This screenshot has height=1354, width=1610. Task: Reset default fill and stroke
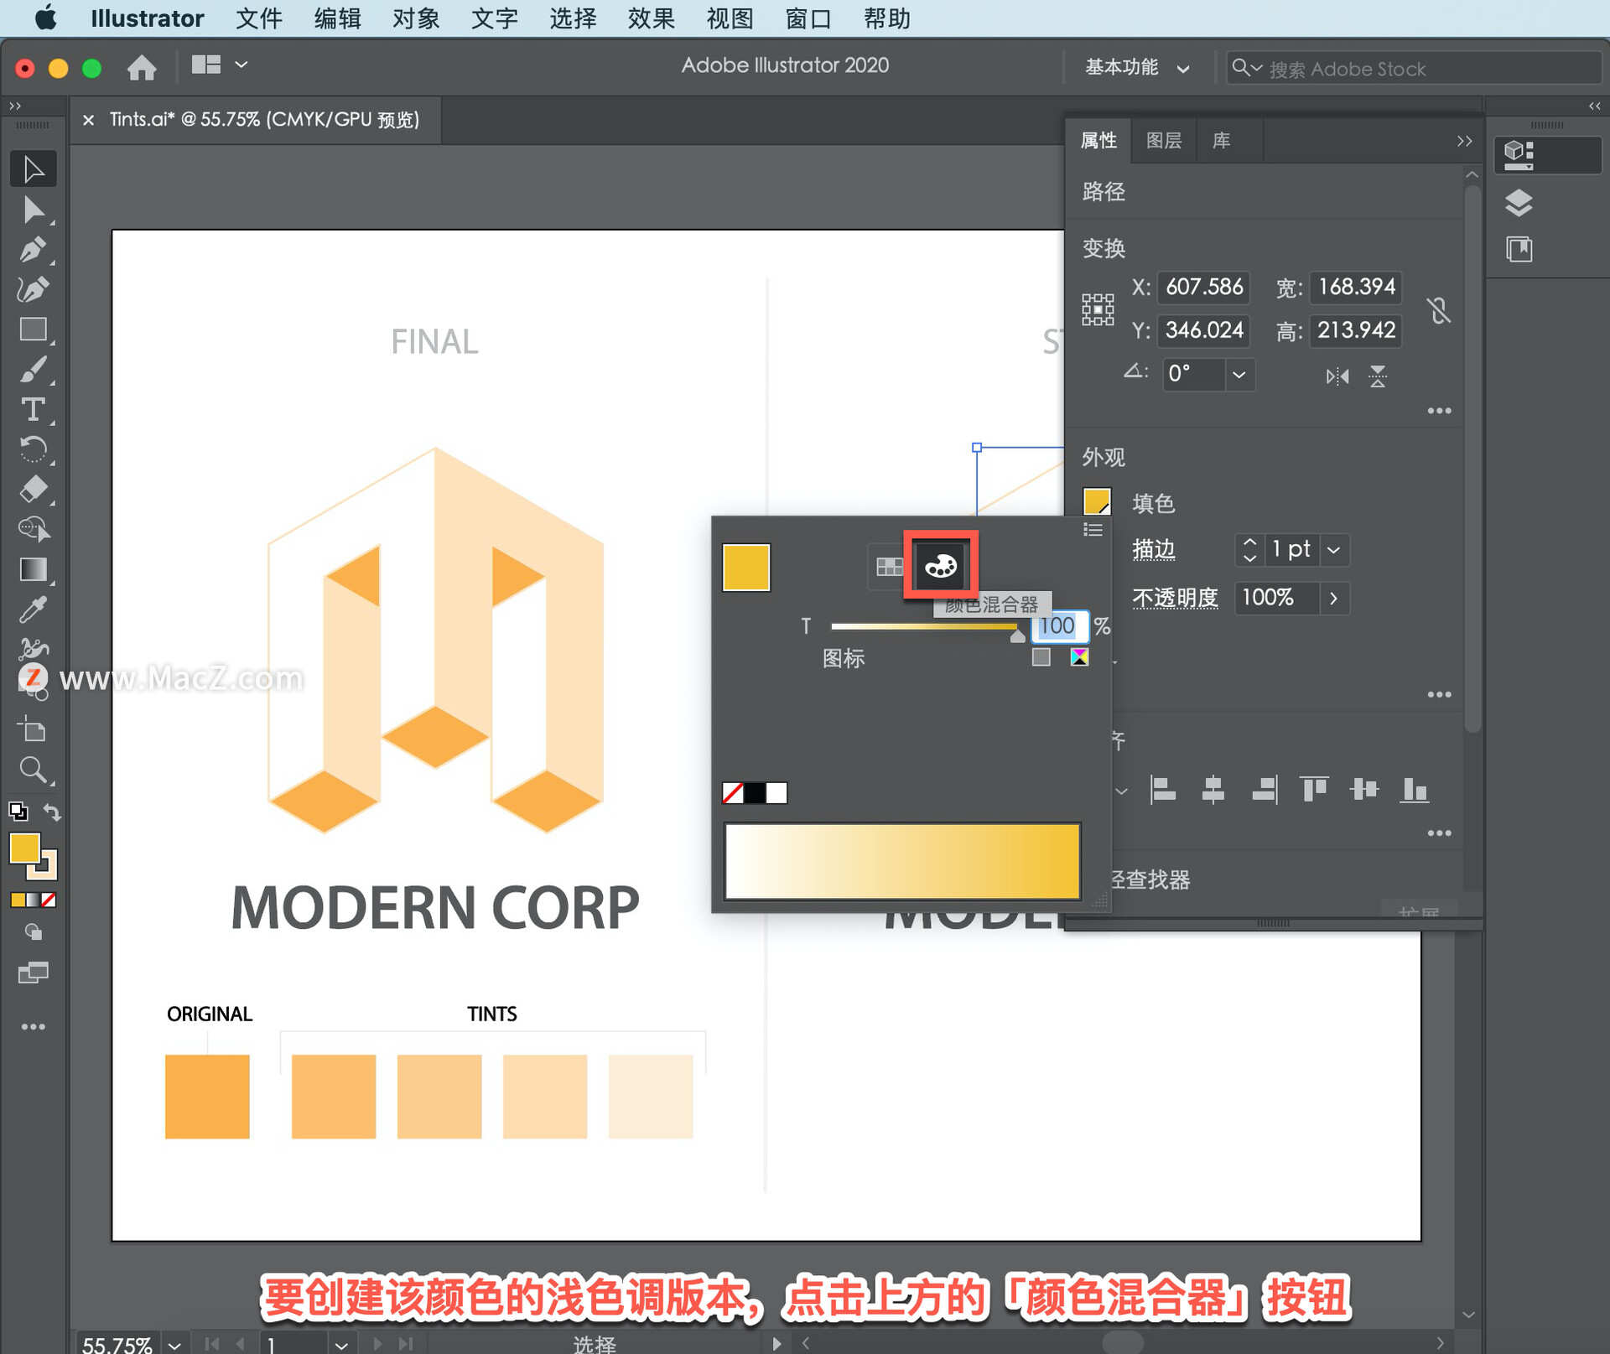click(x=18, y=812)
